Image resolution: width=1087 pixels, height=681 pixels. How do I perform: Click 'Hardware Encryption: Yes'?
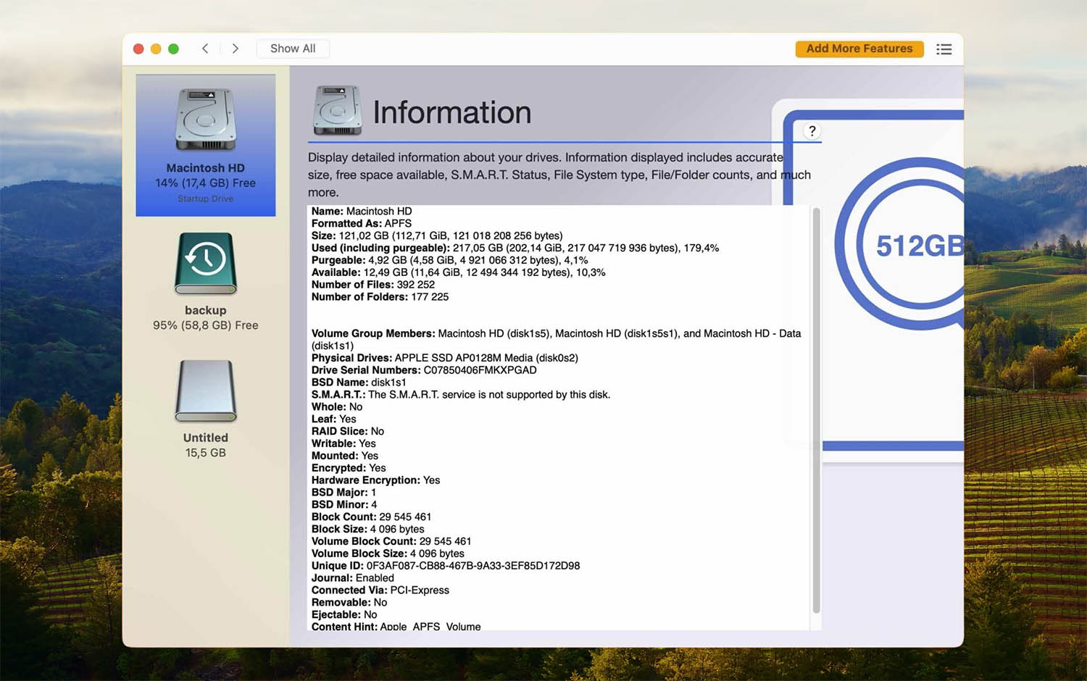tap(375, 480)
